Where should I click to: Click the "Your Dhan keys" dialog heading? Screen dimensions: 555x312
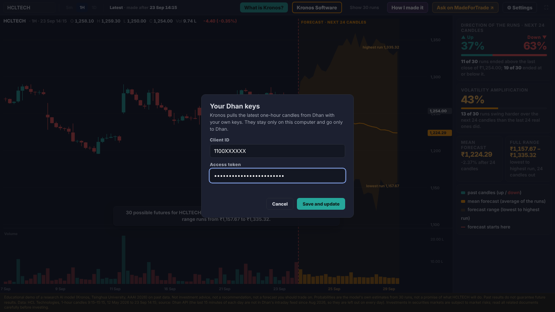click(x=235, y=106)
